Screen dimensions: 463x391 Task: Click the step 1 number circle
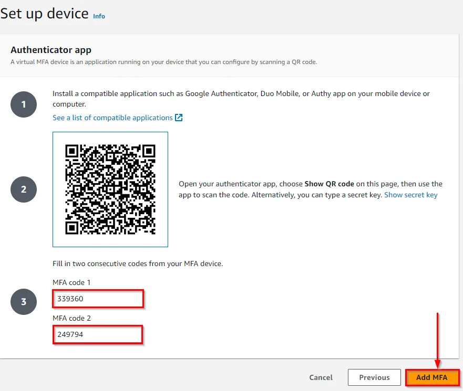click(24, 104)
